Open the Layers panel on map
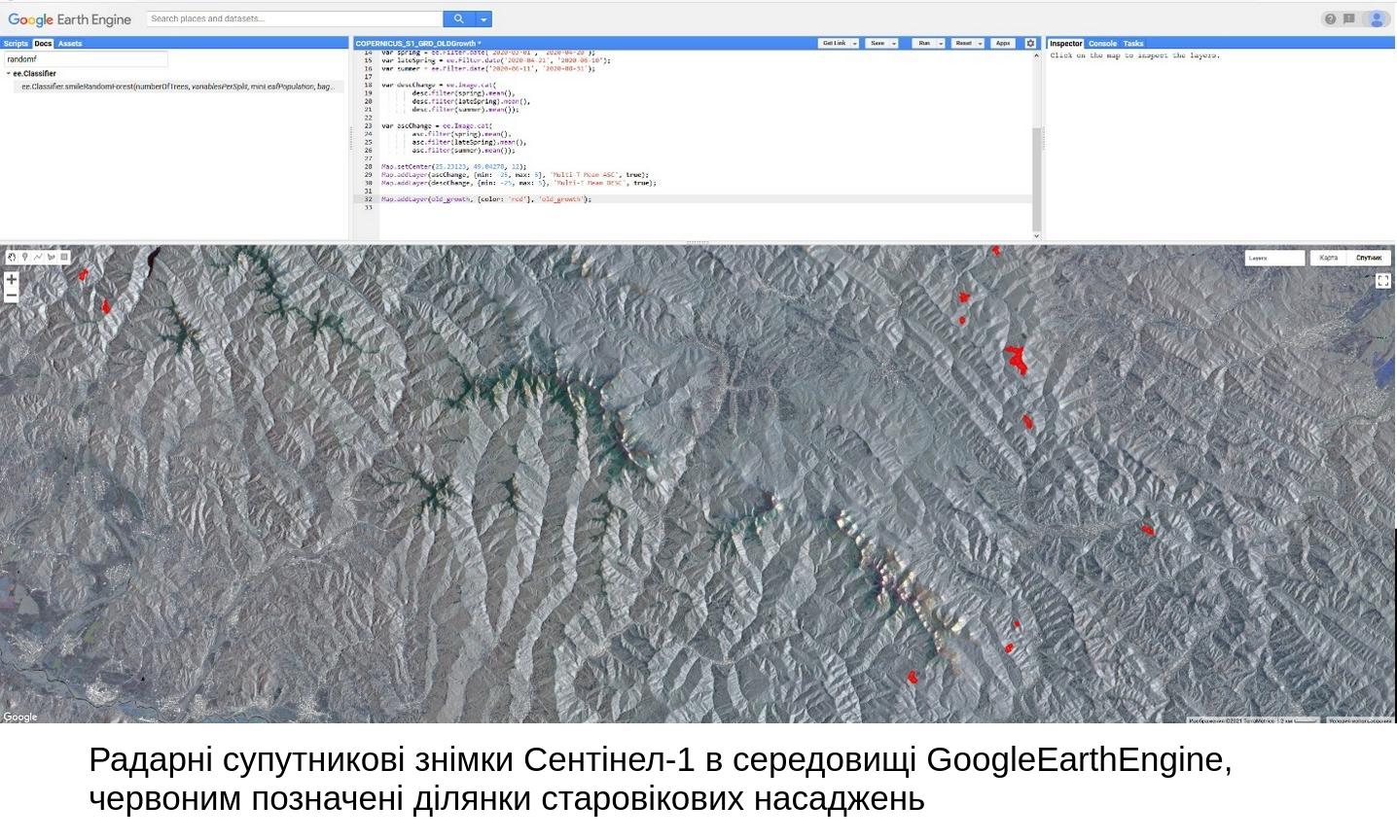Viewport: 1397px width, 840px height. coord(1275,258)
